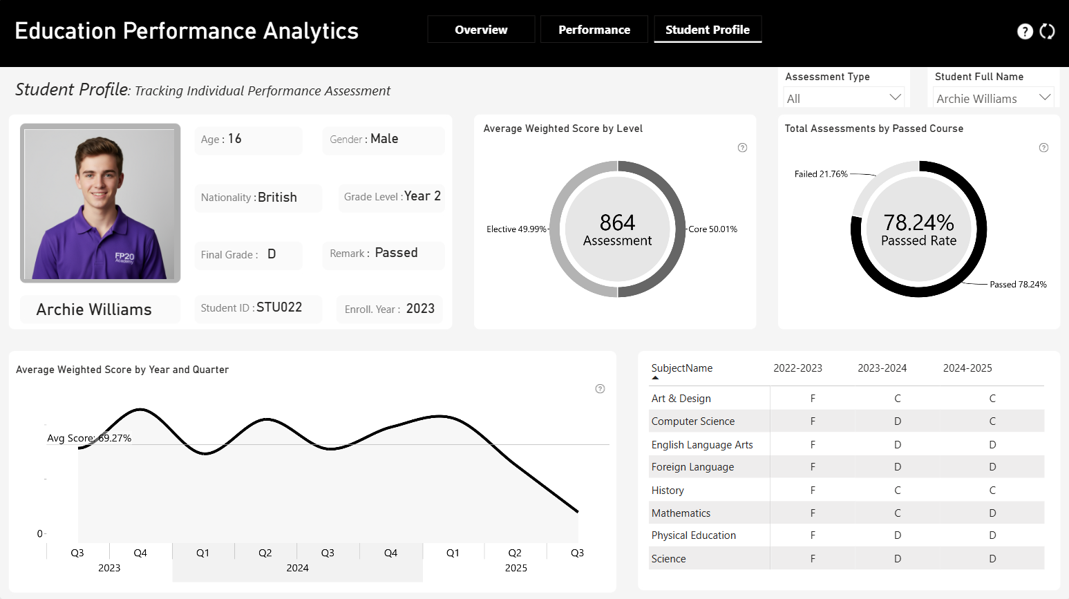The height and width of the screenshot is (599, 1069).
Task: Show info tooltip for Average Weighted Score by Level
Action: [742, 147]
